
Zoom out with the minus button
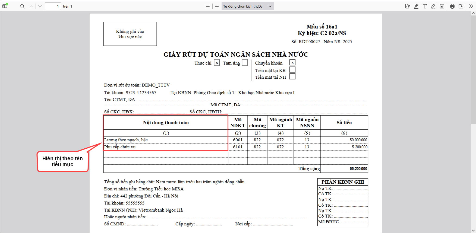208,6
